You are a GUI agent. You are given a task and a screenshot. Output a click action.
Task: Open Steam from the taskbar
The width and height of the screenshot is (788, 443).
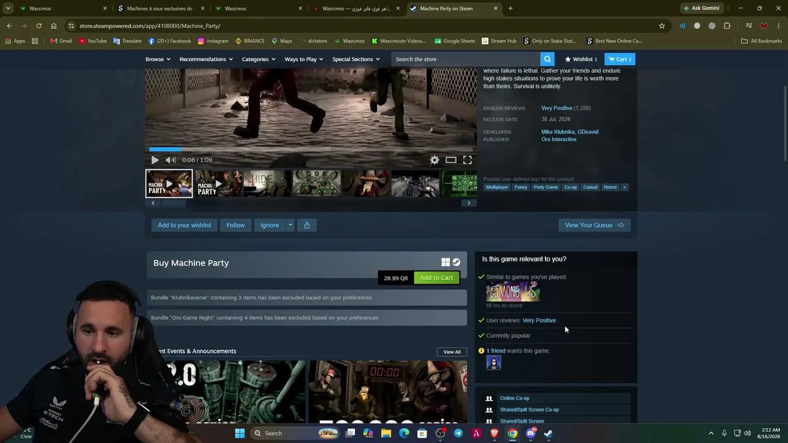tap(548, 433)
